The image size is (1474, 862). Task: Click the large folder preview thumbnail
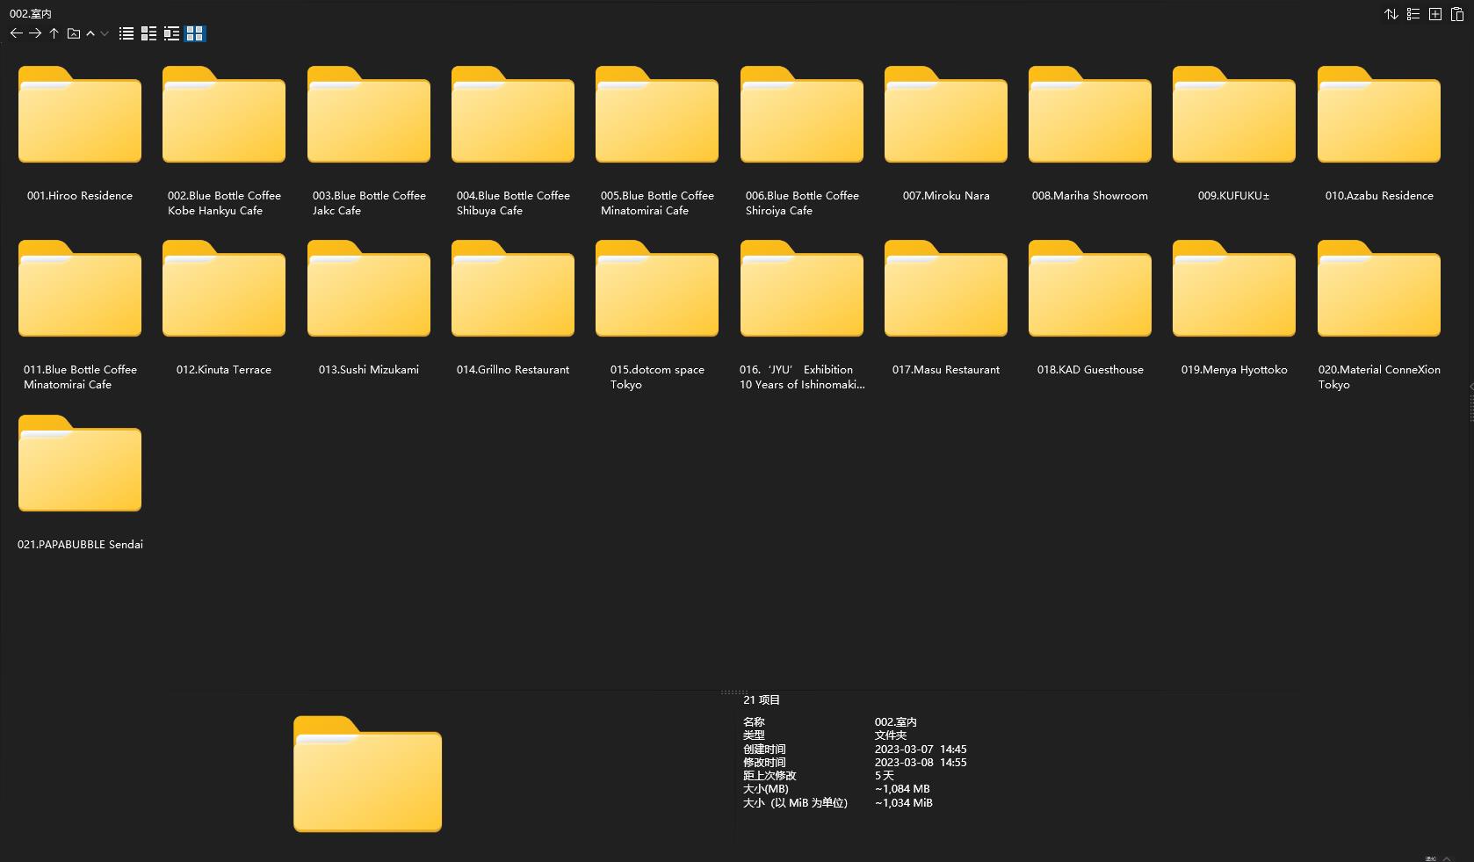tap(367, 774)
